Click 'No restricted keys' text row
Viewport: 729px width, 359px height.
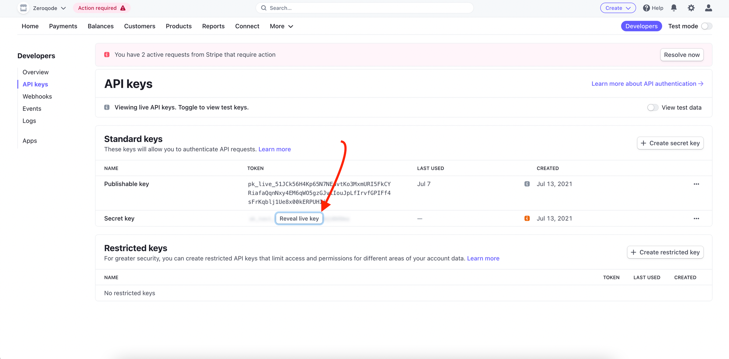tap(130, 293)
